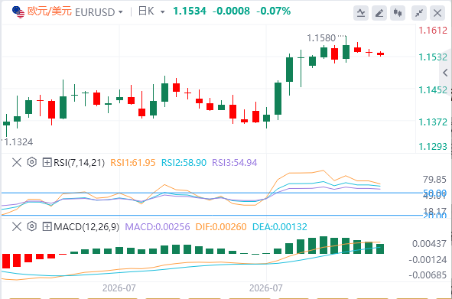Select the 1.1324 low price marker
Viewport: 452px width, 299px height.
(x=18, y=142)
